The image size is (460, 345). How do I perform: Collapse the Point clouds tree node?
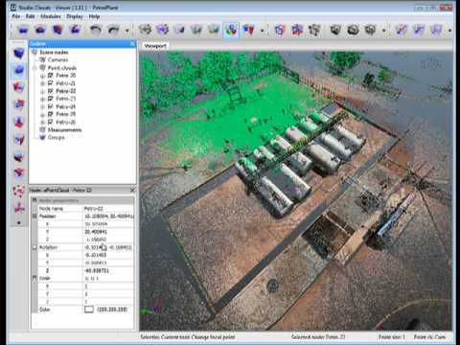click(x=34, y=68)
